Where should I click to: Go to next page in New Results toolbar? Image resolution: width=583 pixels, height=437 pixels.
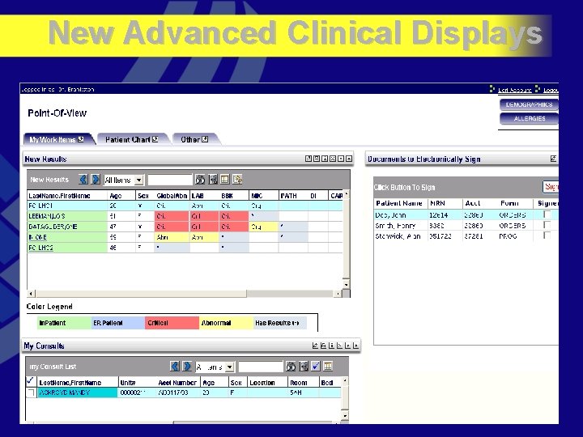point(96,180)
